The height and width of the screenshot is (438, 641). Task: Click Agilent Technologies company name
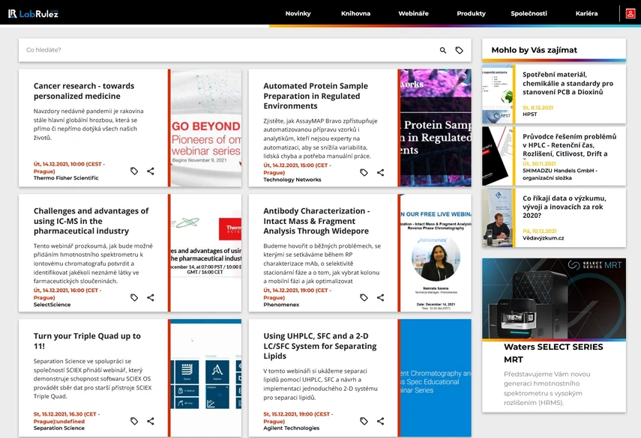click(x=291, y=428)
